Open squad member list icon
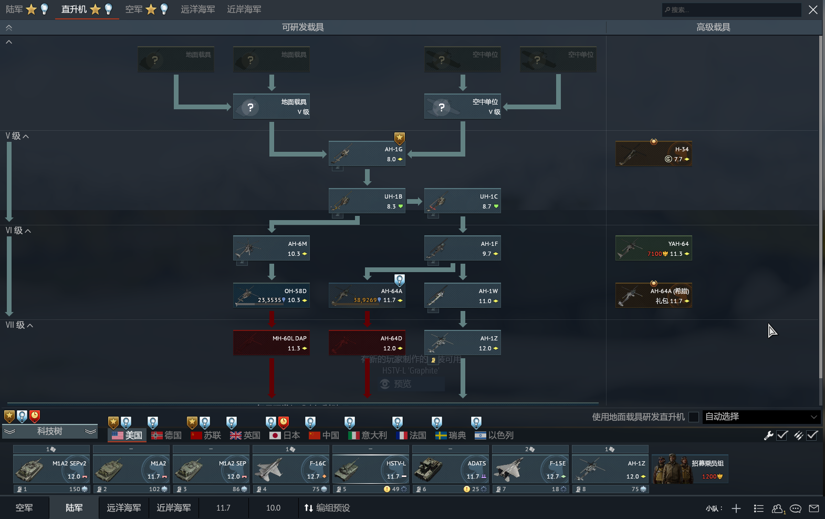This screenshot has height=519, width=825. pyautogui.click(x=758, y=508)
